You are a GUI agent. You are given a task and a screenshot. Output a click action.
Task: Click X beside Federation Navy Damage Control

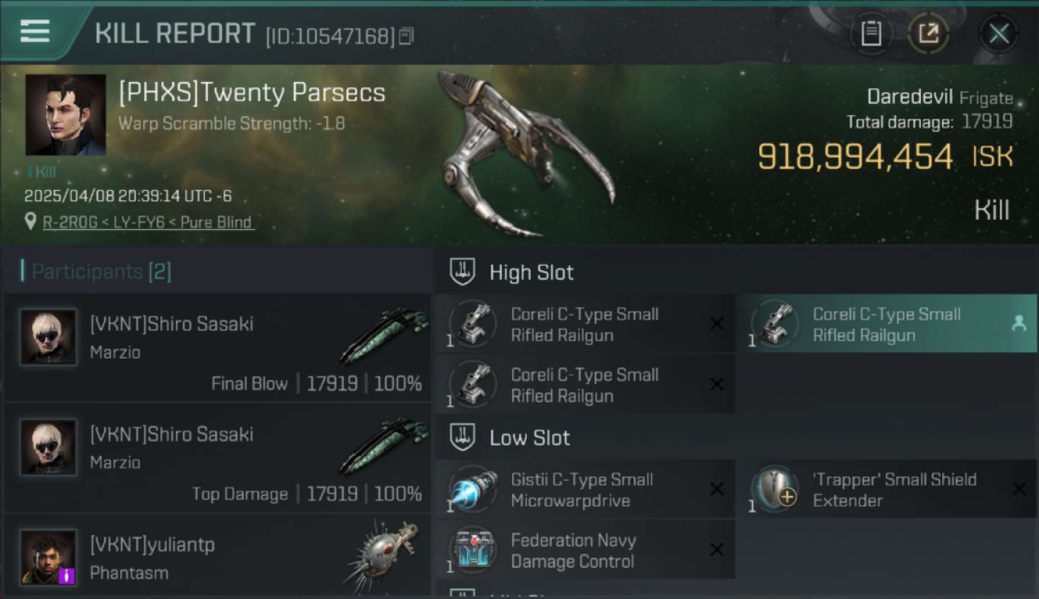coord(717,549)
